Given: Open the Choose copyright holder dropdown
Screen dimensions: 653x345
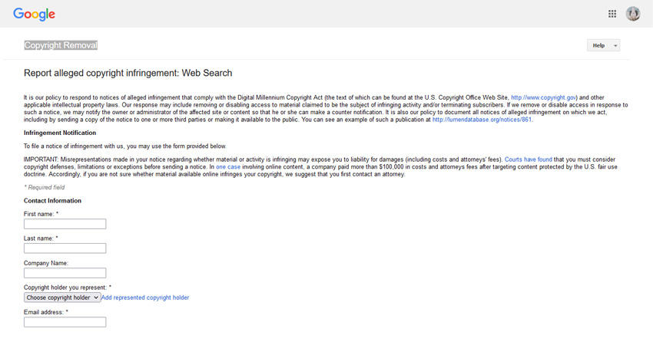Looking at the screenshot, I should tap(62, 297).
